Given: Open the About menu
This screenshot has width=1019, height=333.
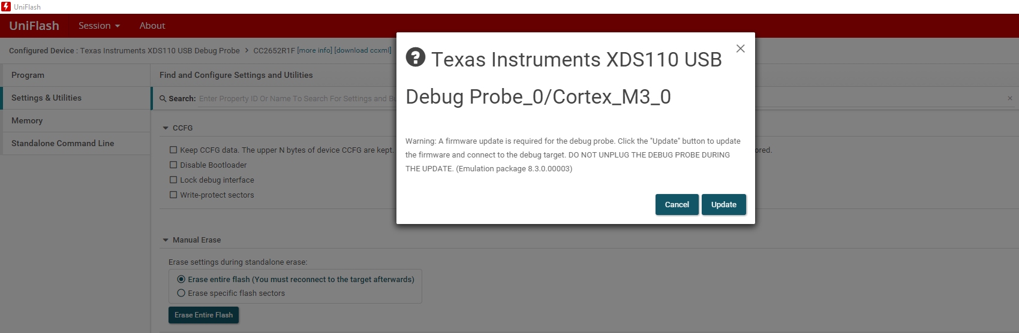Looking at the screenshot, I should click(152, 26).
